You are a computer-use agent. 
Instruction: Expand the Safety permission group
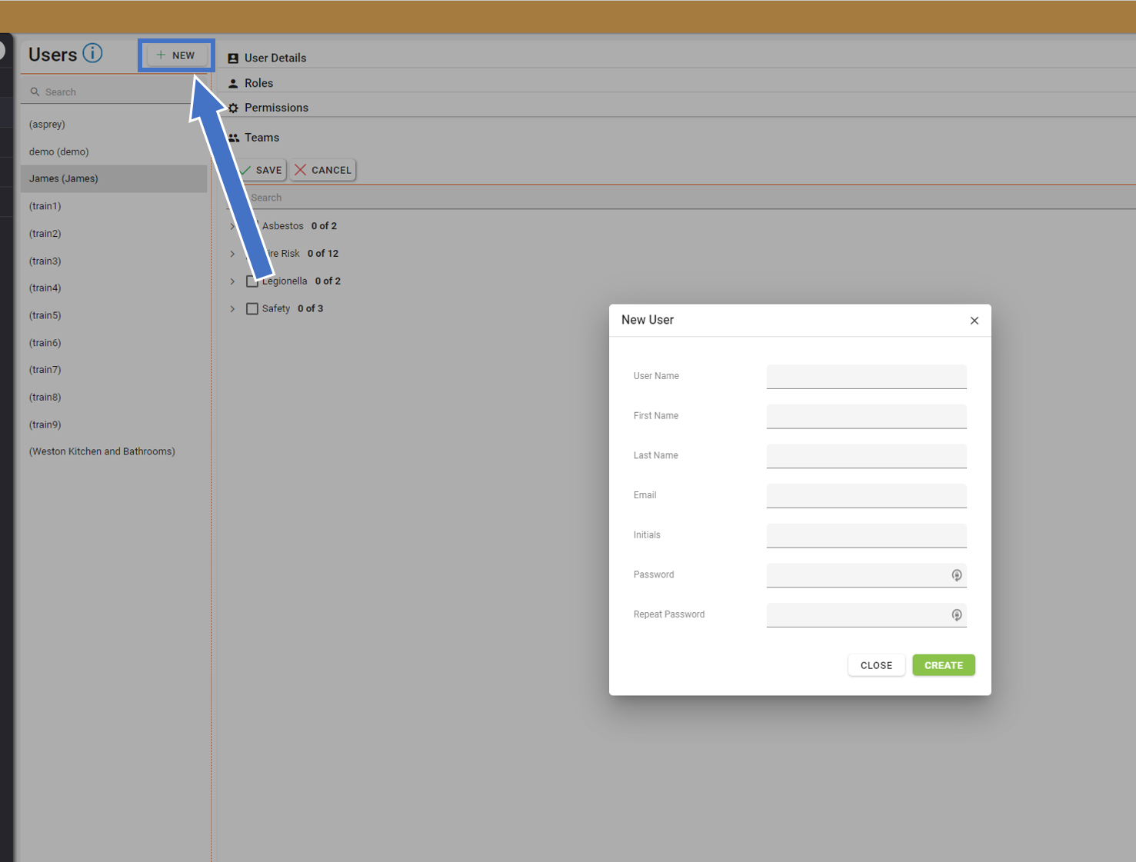232,309
